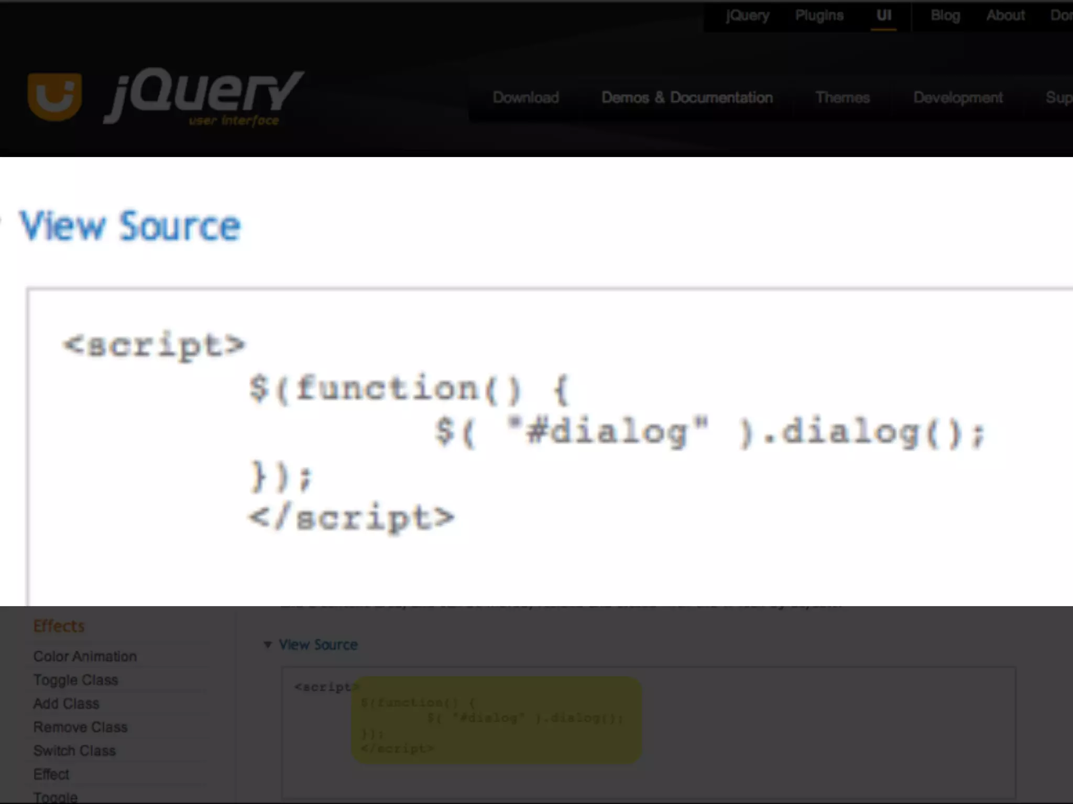Image resolution: width=1073 pixels, height=804 pixels.
Task: Click the yellow highlighted code snippet
Action: 496,720
